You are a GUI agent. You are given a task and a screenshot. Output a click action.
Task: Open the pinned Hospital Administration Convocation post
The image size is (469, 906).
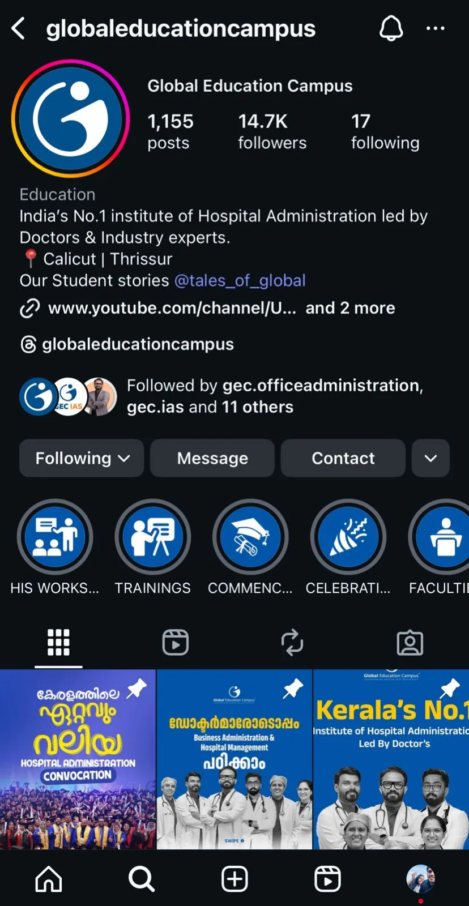78,759
